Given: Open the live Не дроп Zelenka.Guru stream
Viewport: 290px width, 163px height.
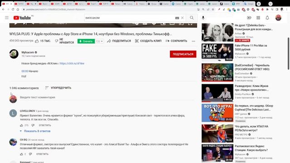Looking at the screenshot, I should pos(217,32).
